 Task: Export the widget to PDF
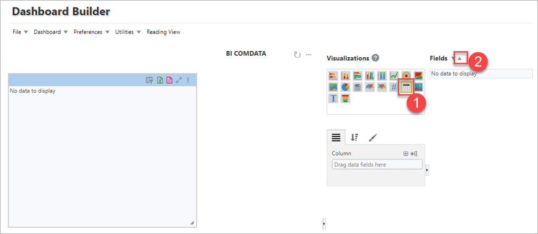click(x=169, y=80)
